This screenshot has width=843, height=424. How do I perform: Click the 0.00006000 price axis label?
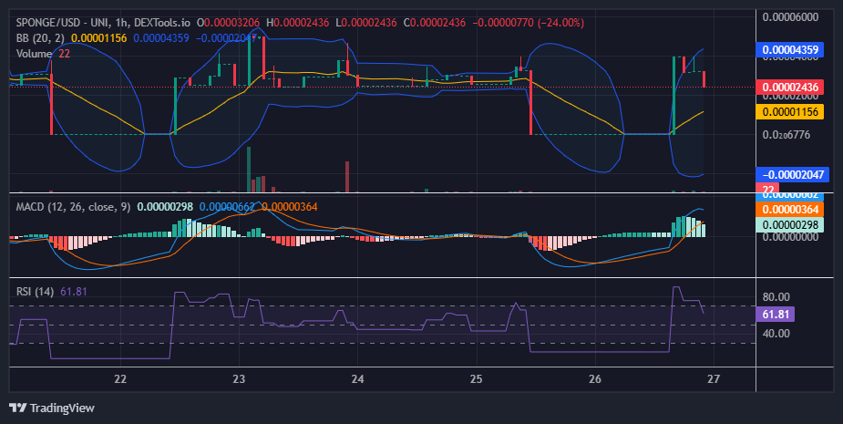[790, 16]
